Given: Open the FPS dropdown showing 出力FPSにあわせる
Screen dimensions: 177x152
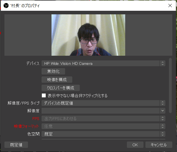Looking at the screenshot, I should [103, 119].
